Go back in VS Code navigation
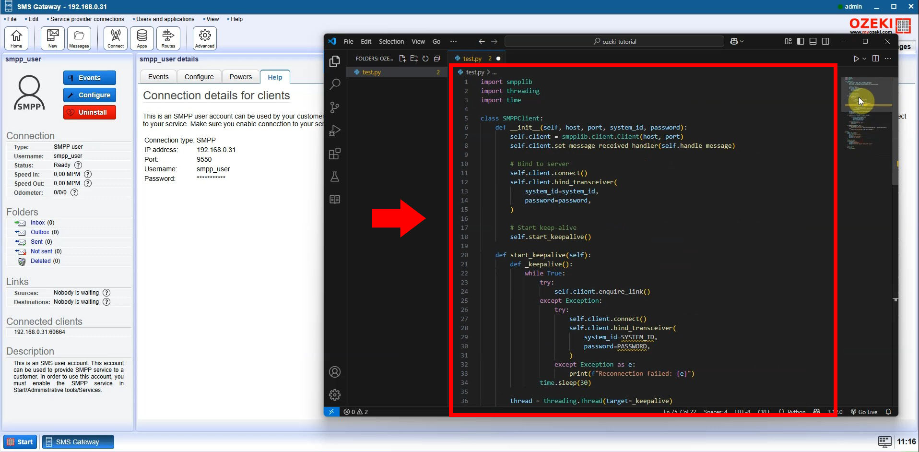919x452 pixels. coord(482,42)
